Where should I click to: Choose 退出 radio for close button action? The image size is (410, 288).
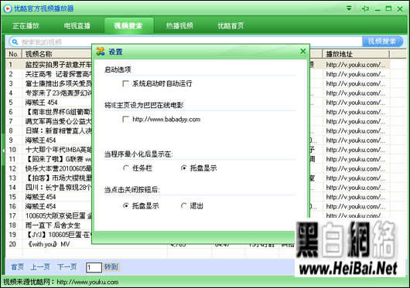pos(184,206)
